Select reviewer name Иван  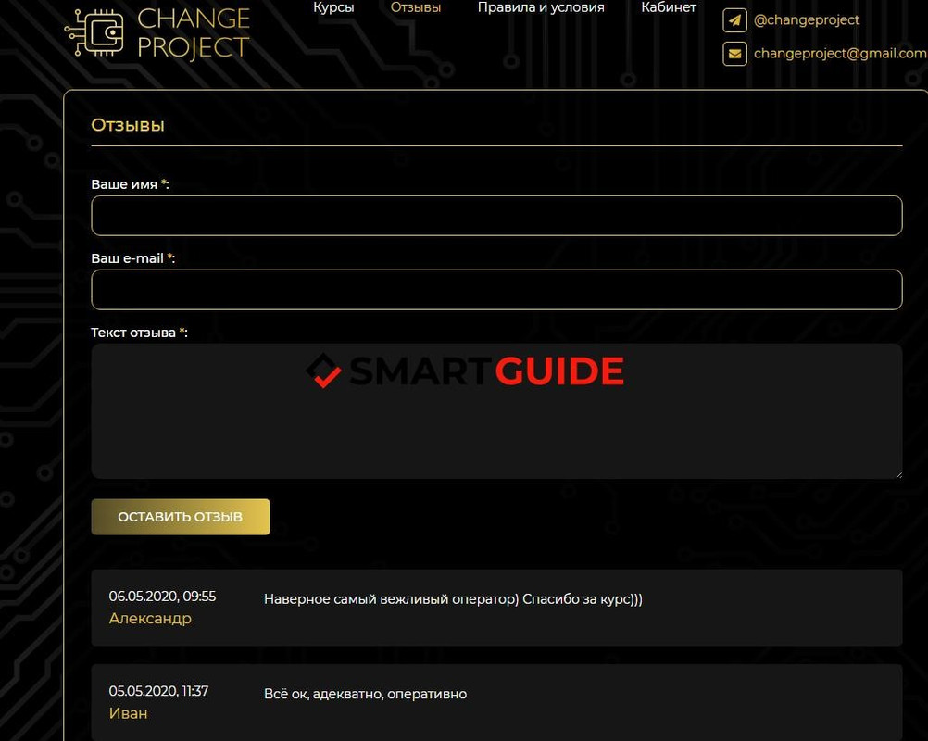tap(129, 713)
